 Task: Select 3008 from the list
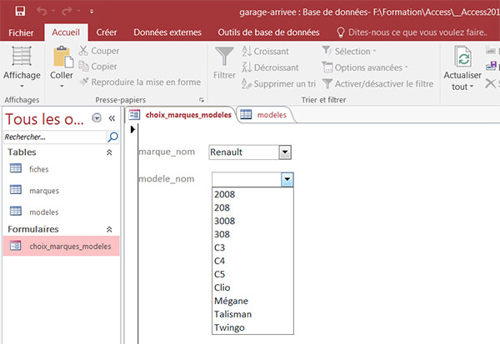[x=252, y=221]
